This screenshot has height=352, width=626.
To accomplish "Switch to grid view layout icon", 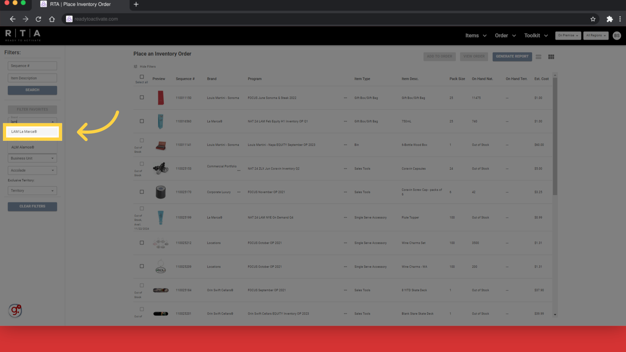I will 551,57.
